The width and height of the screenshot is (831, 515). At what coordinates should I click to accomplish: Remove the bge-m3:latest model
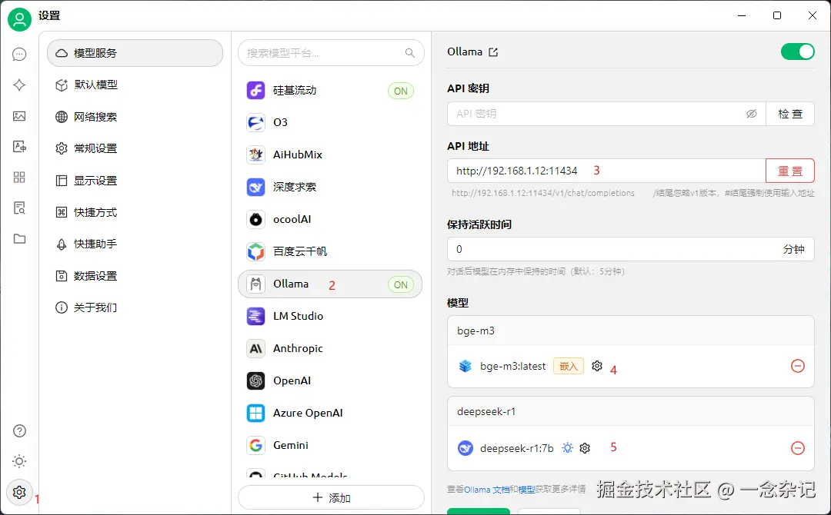798,366
